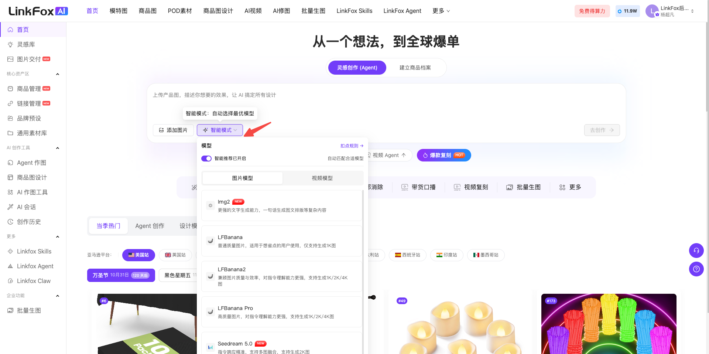Collapse the 核心资产区 section
This screenshot has height=354, width=709.
tap(58, 74)
